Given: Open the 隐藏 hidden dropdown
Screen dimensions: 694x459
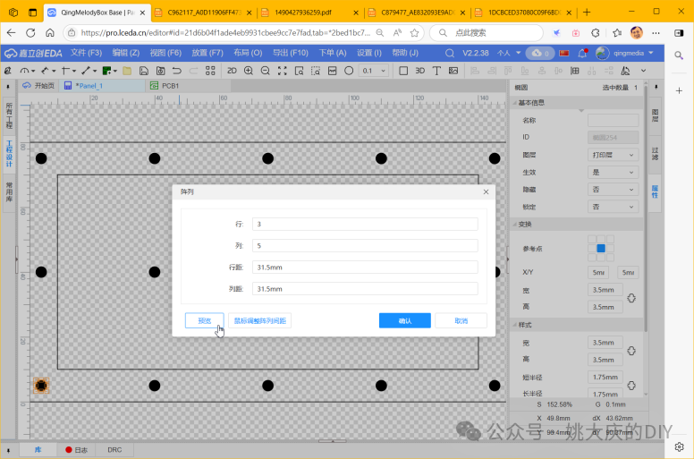Looking at the screenshot, I should tap(613, 190).
